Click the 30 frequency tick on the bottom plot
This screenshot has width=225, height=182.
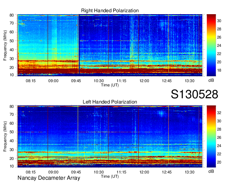coord(12,150)
